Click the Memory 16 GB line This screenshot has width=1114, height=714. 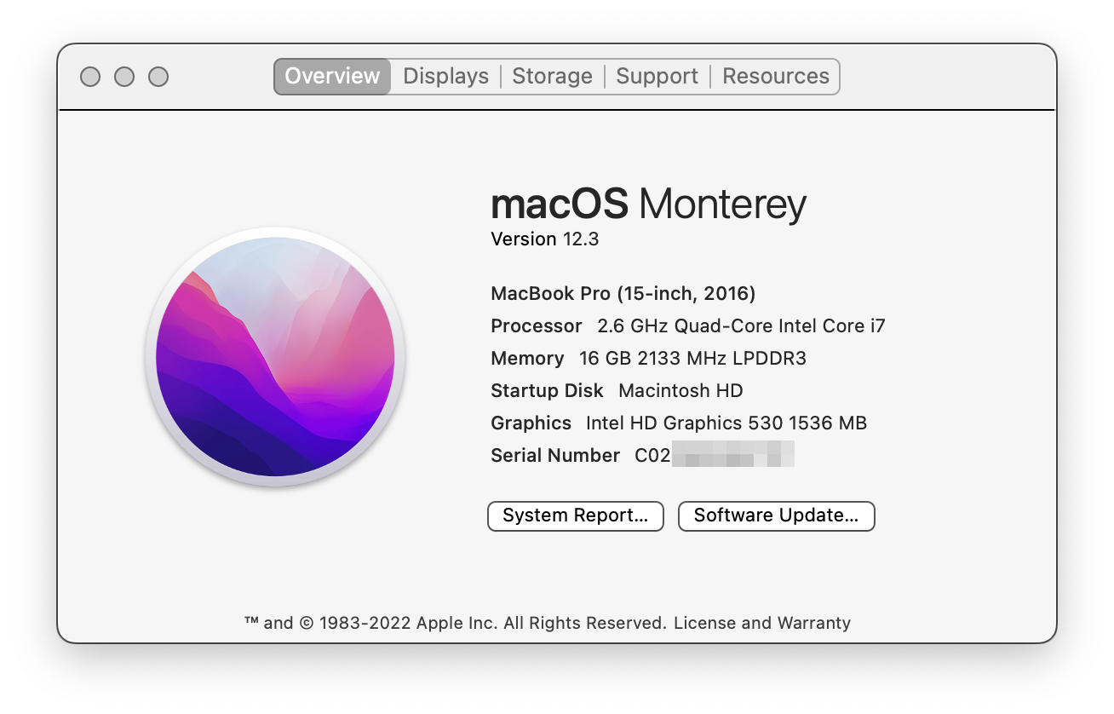[x=648, y=359]
